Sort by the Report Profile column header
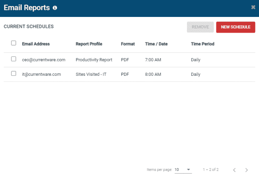Screen dimensions: 259x179 (x=89, y=44)
